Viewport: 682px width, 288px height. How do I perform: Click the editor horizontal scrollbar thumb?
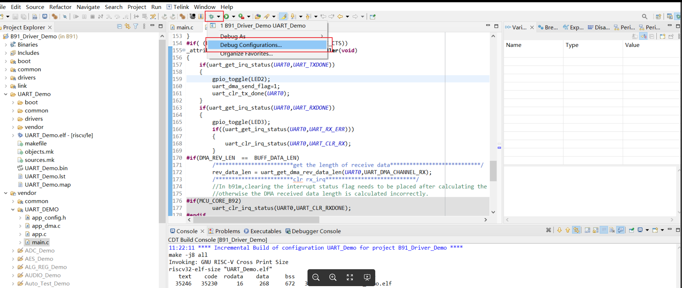coord(256,220)
